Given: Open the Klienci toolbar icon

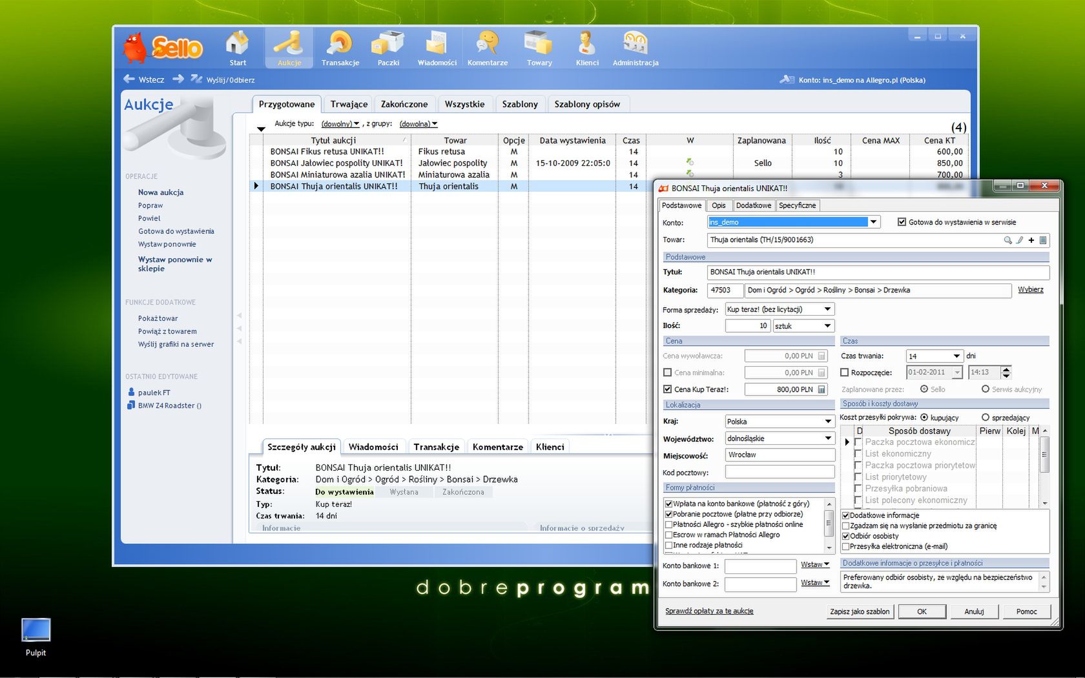Looking at the screenshot, I should pos(587,48).
